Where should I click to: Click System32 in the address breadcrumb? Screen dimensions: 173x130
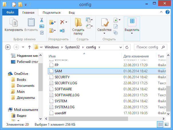[x=72, y=47]
